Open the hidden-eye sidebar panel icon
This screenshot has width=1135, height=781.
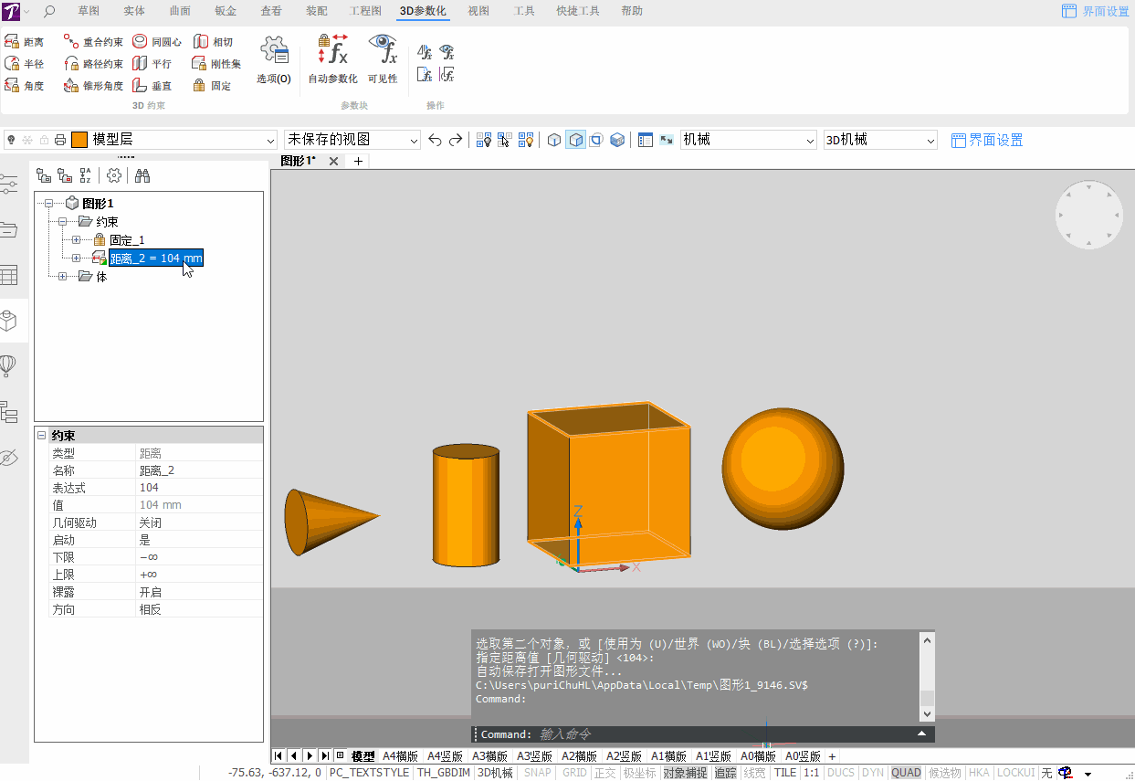point(8,458)
